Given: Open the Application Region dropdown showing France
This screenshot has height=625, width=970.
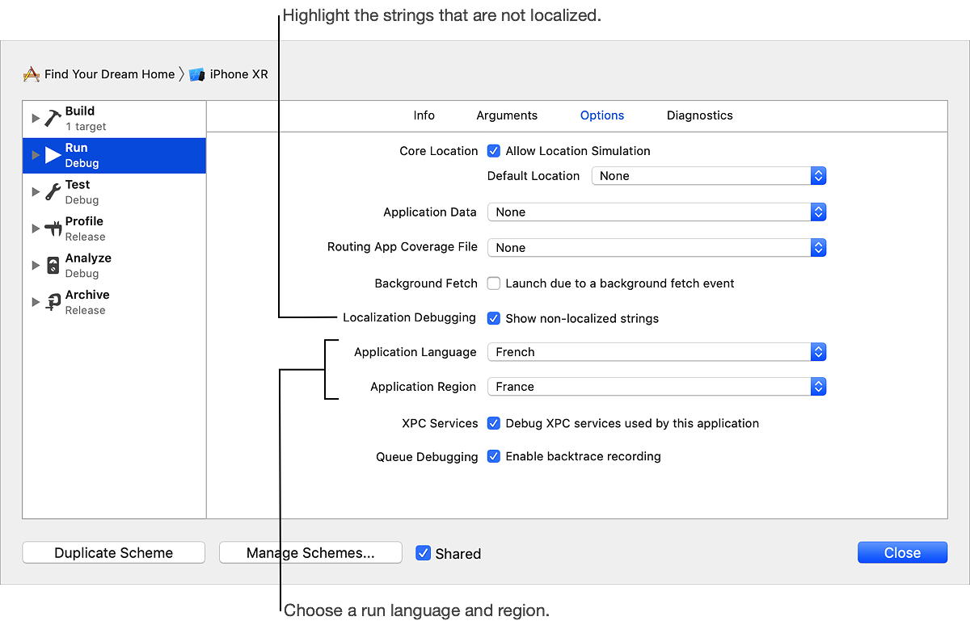Looking at the screenshot, I should click(656, 387).
